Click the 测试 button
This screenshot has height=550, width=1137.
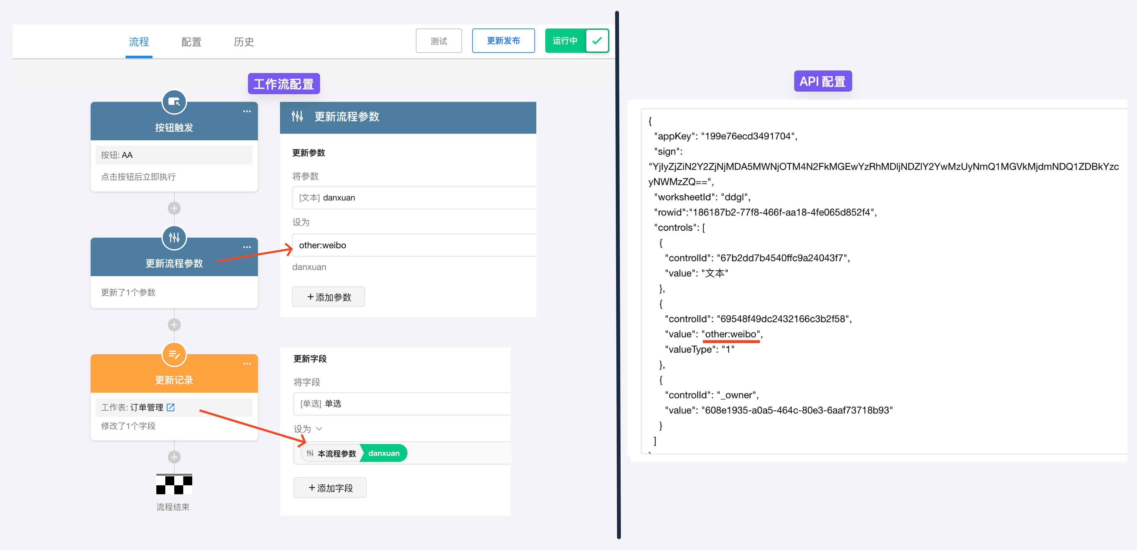point(438,41)
